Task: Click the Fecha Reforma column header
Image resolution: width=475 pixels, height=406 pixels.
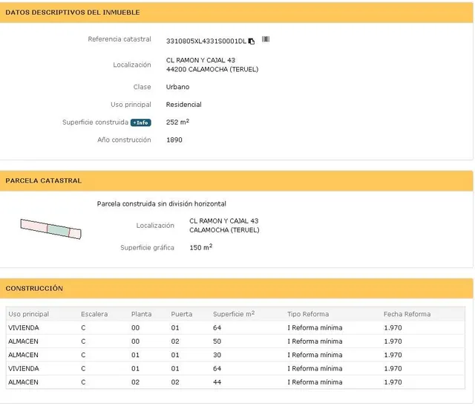Action: pyautogui.click(x=407, y=314)
